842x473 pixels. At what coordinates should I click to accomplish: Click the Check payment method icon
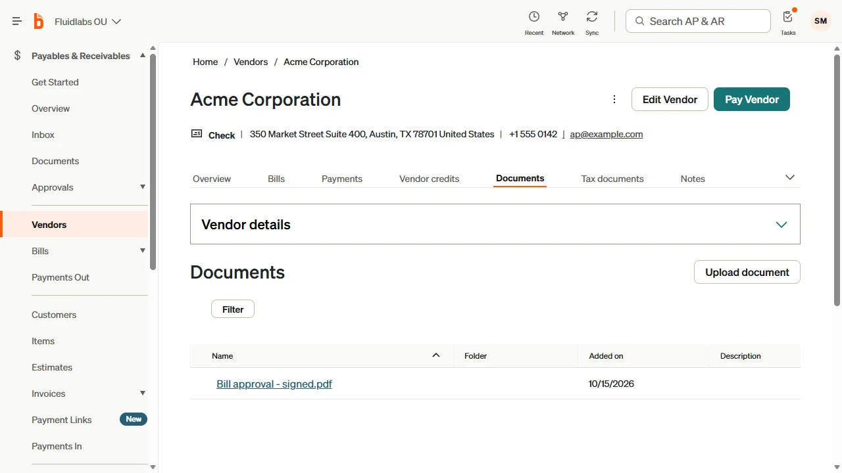pyautogui.click(x=197, y=133)
